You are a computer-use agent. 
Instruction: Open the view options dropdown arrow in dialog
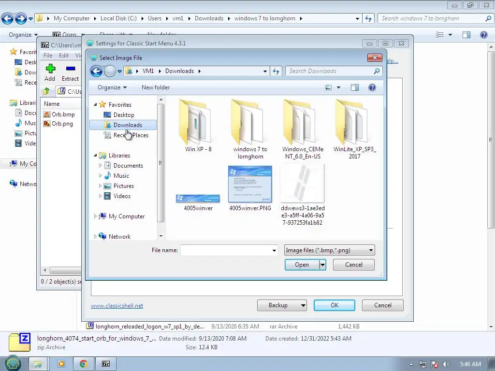coord(338,87)
